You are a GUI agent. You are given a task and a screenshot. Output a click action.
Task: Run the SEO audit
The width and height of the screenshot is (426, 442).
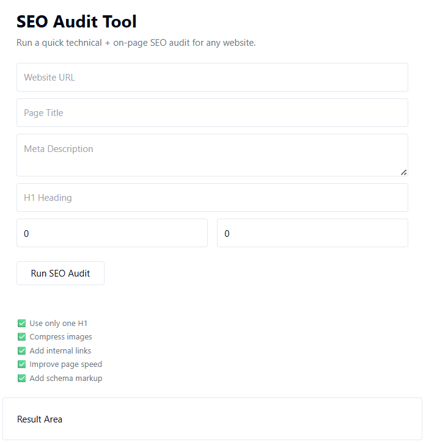[x=61, y=274]
